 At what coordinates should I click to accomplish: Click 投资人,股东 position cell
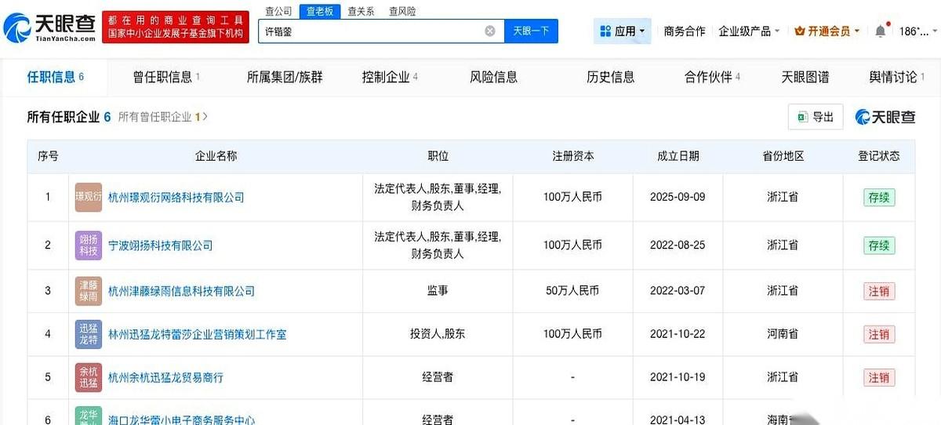pos(438,334)
